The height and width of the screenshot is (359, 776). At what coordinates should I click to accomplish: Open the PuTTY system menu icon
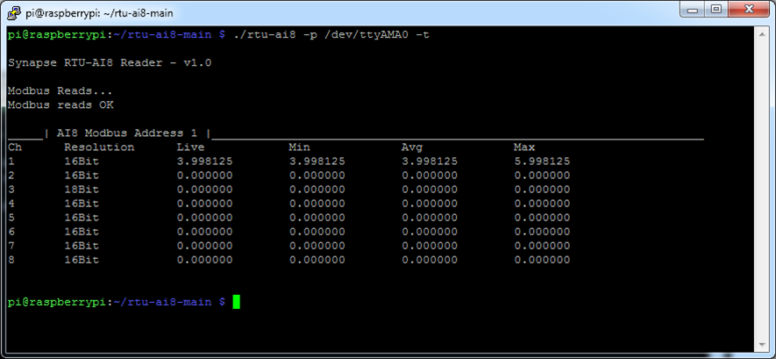tap(13, 12)
